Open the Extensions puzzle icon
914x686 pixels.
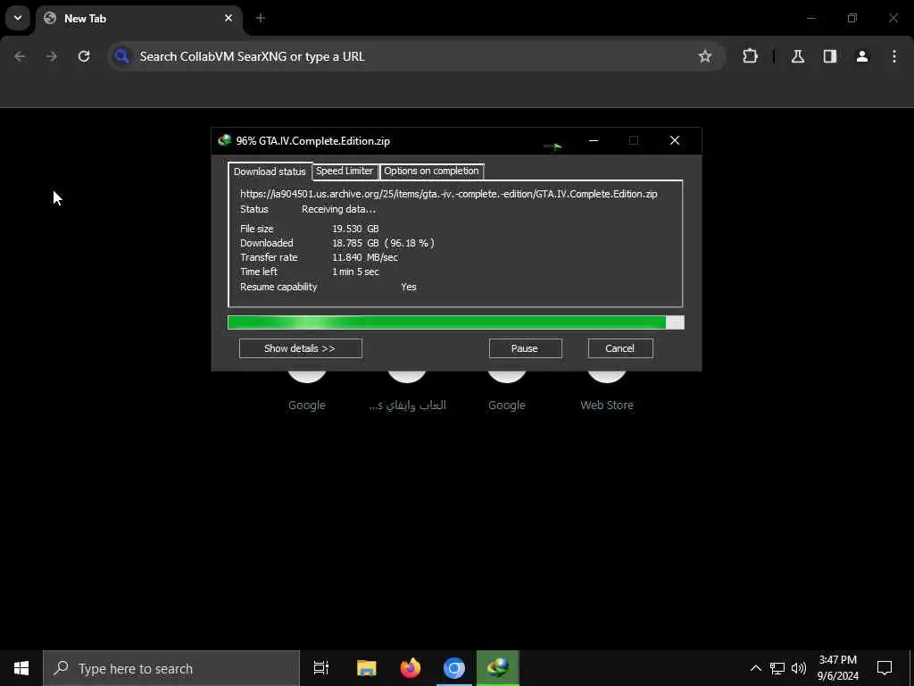(750, 56)
